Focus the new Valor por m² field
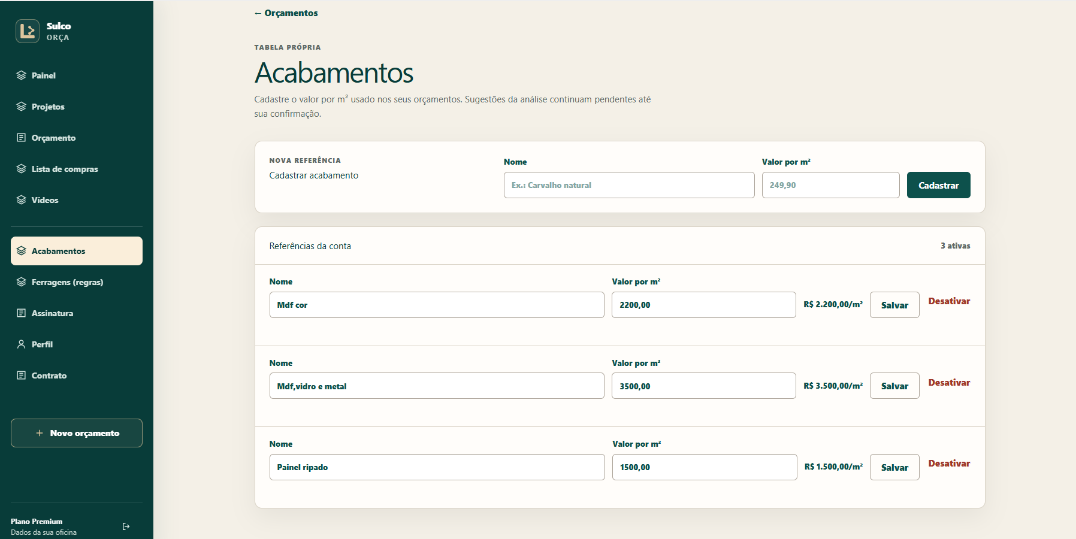Screen dimensions: 1076x539 point(830,185)
